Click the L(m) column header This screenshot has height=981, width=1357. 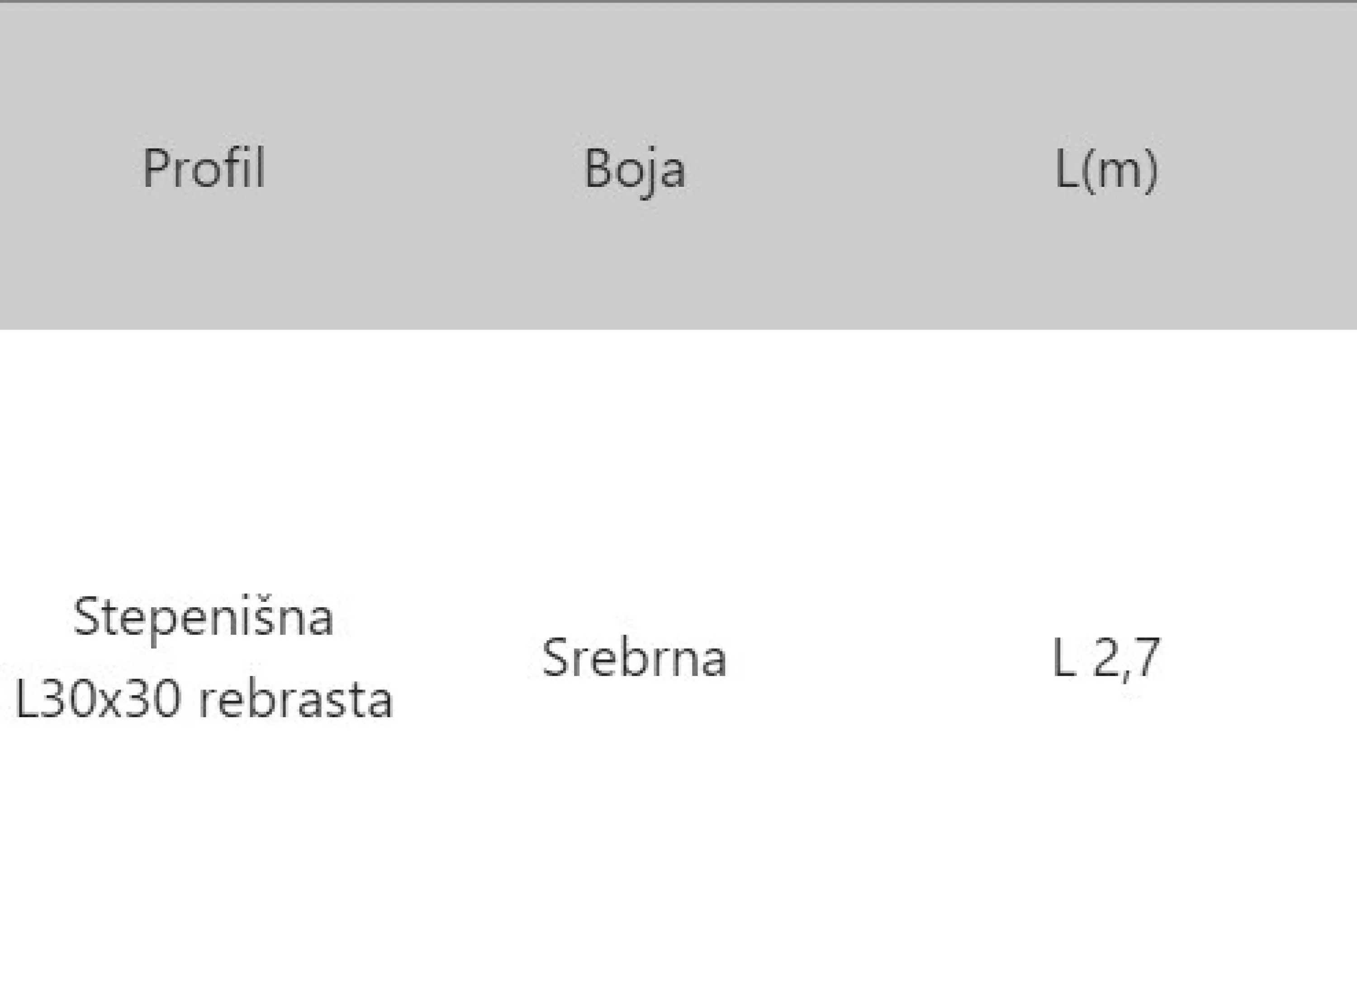(x=1106, y=171)
